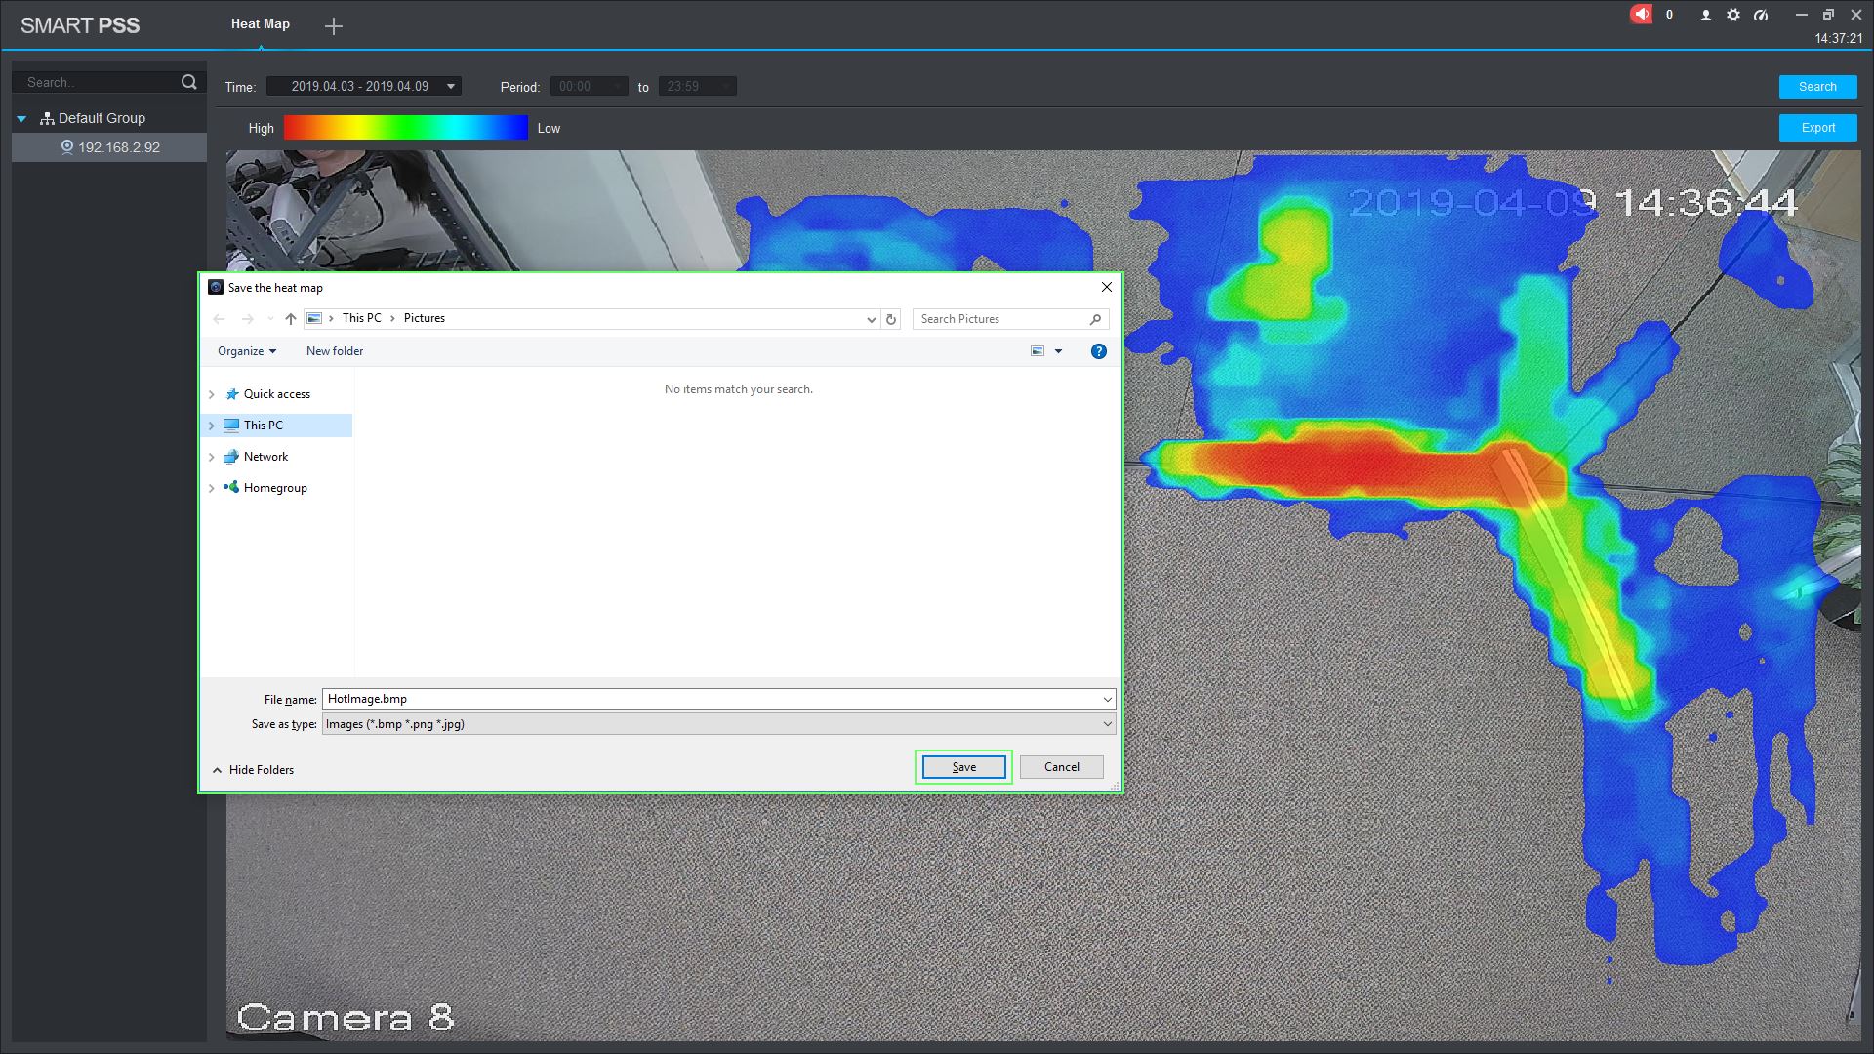Refresh the Pictures folder location
This screenshot has height=1054, width=1874.
(890, 319)
